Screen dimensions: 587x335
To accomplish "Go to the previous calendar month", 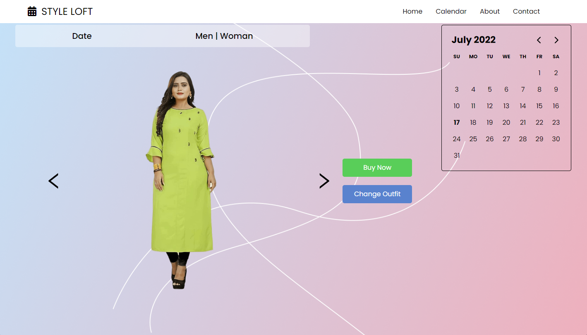I will coord(539,40).
